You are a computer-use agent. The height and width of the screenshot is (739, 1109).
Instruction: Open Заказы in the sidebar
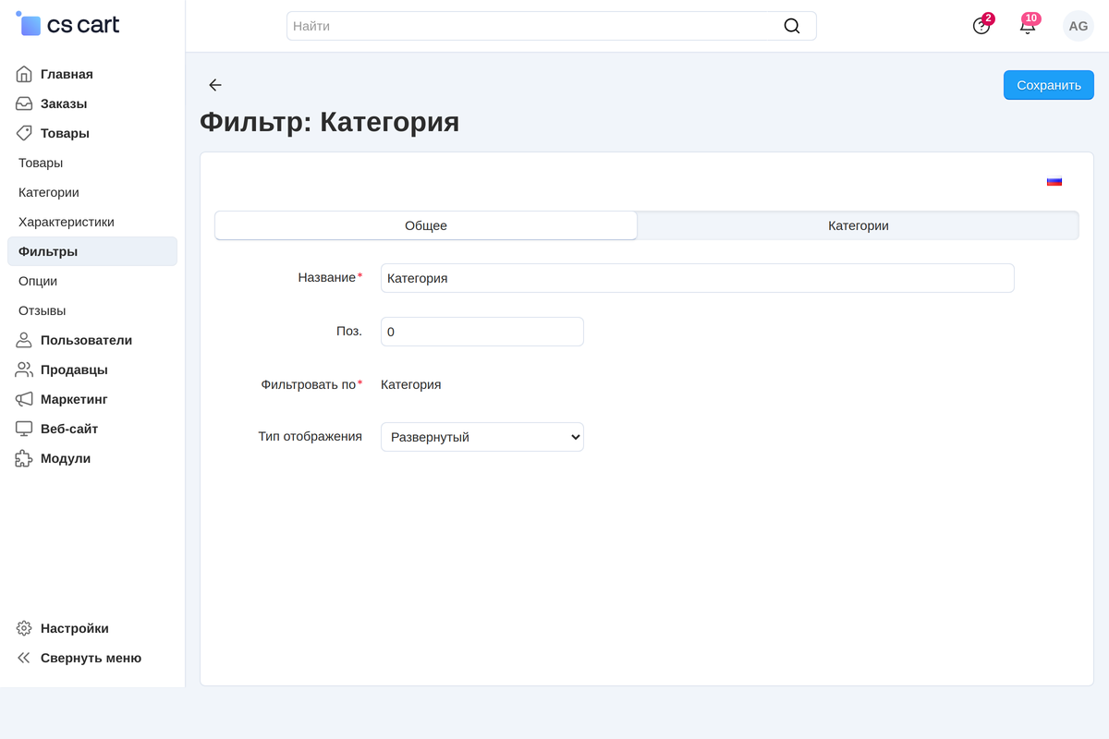tap(64, 103)
